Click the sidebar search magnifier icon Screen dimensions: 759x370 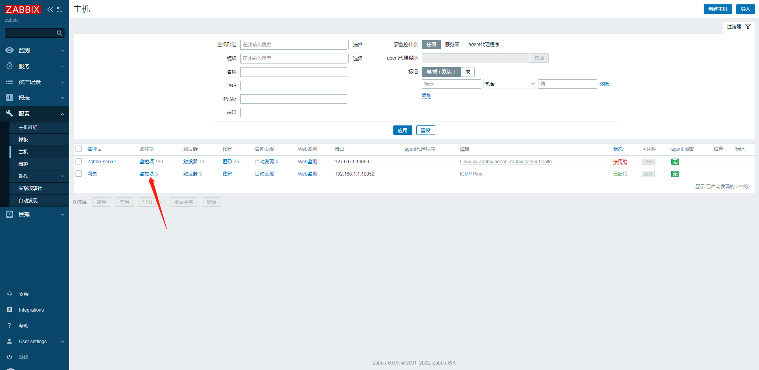click(60, 33)
